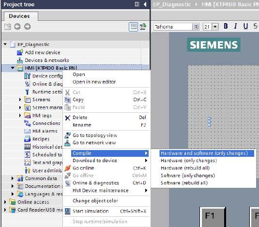Viewport: 259px width, 227px height.
Task: Toggle Bold text formatting
Action: [226, 26]
